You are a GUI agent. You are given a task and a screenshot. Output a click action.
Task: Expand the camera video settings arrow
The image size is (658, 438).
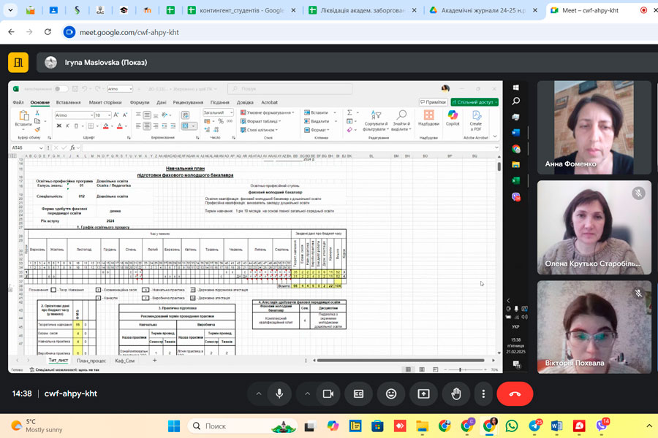307,393
